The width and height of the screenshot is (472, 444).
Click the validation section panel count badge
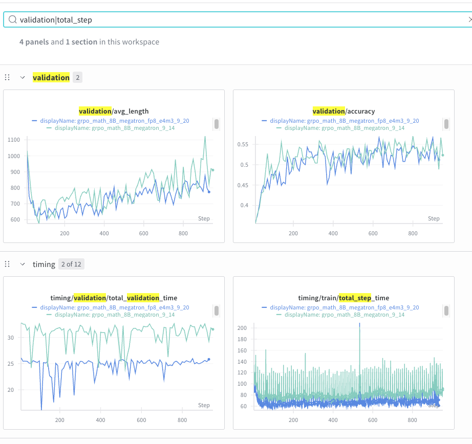click(77, 78)
